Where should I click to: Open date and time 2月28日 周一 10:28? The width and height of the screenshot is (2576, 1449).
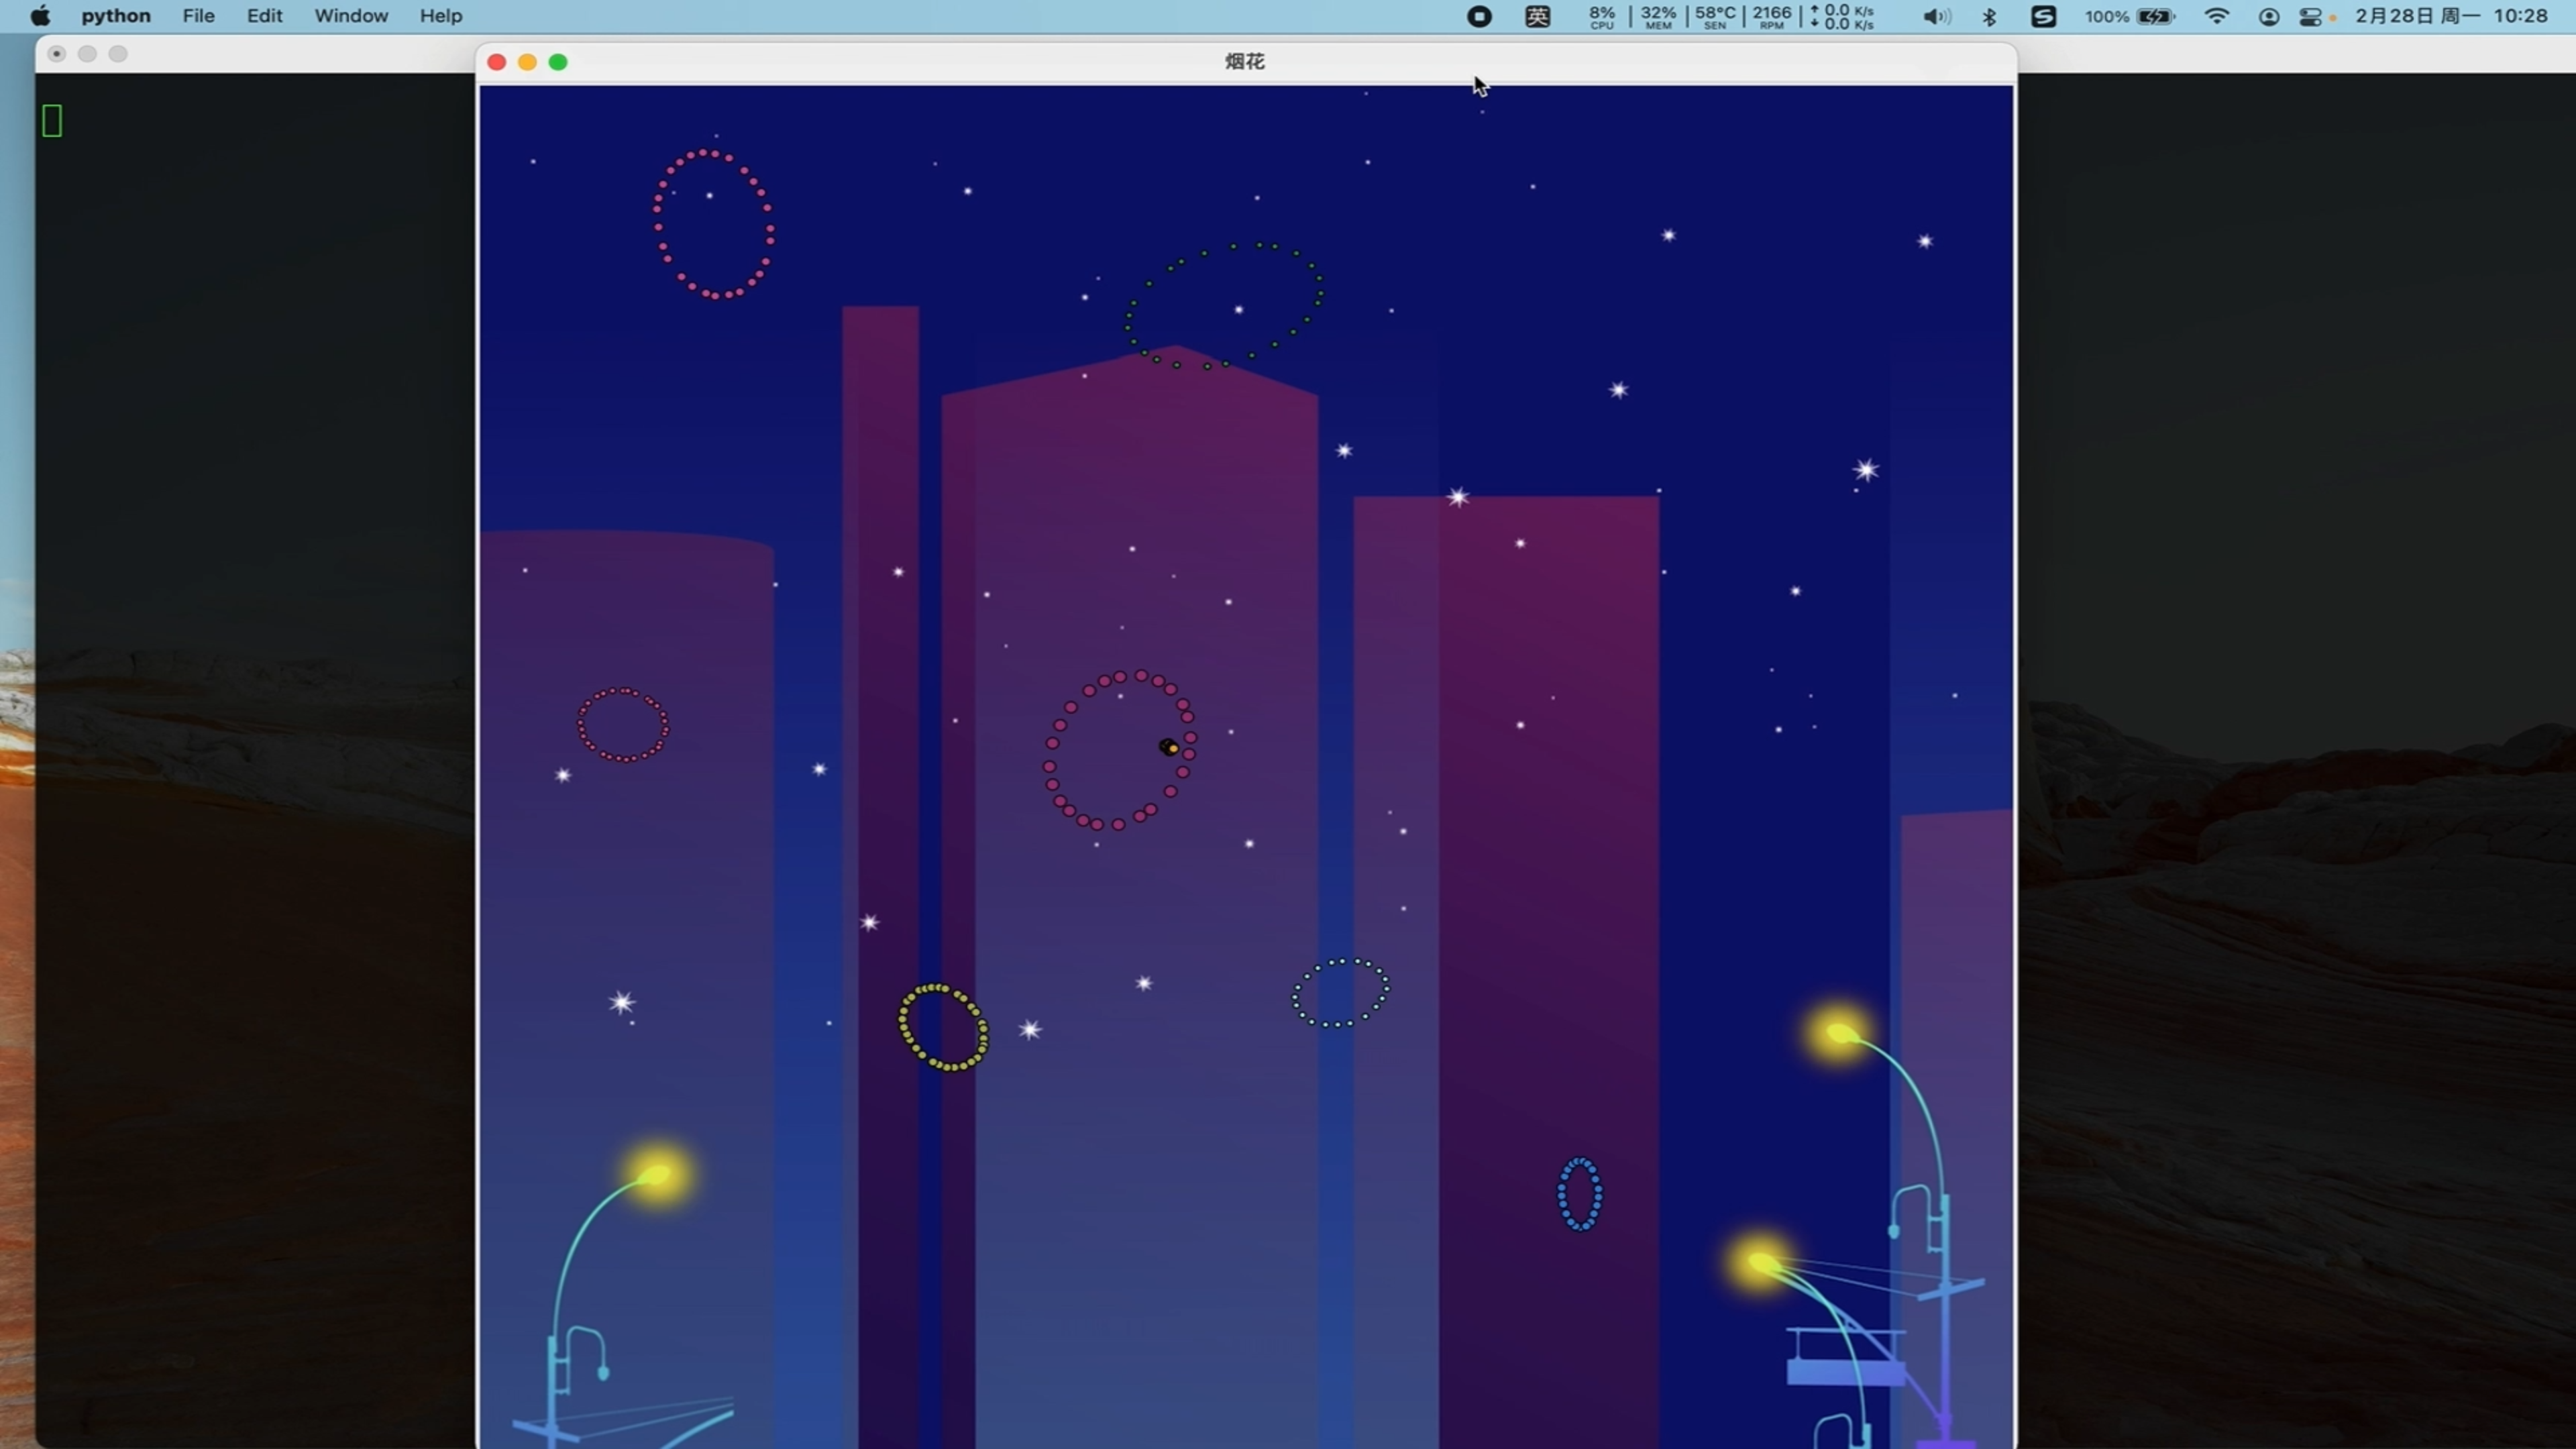[2451, 16]
